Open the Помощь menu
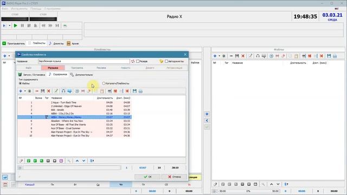Viewport: 347px width, 195px height. point(36,9)
